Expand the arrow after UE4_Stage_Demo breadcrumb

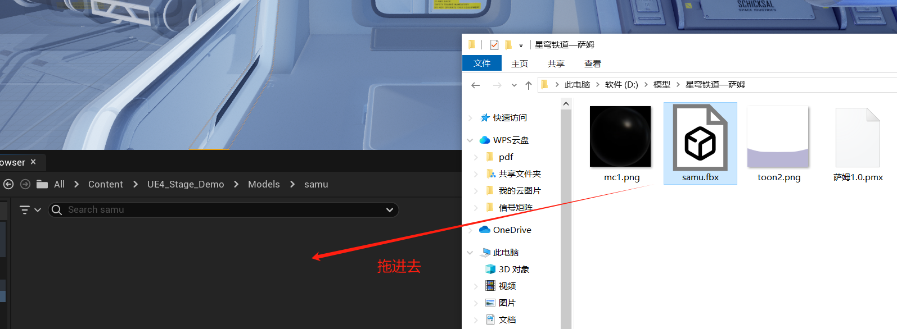(236, 184)
